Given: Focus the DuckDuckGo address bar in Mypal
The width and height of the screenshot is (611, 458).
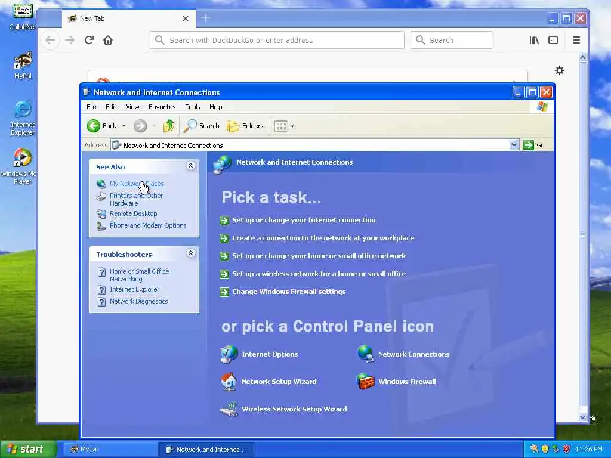Looking at the screenshot, I should (277, 40).
